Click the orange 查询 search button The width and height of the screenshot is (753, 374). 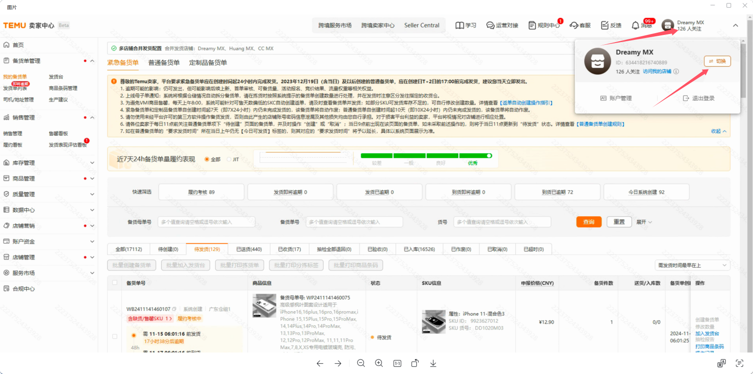coord(589,222)
